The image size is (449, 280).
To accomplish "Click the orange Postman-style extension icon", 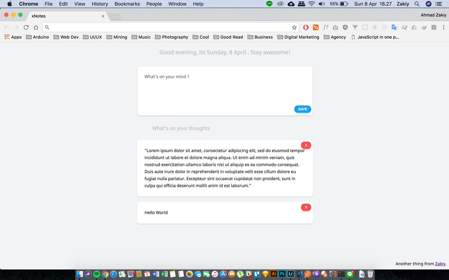I will pos(316,27).
